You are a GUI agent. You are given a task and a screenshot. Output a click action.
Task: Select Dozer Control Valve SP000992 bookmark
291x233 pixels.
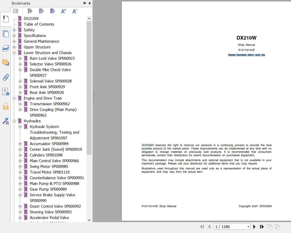point(55,206)
